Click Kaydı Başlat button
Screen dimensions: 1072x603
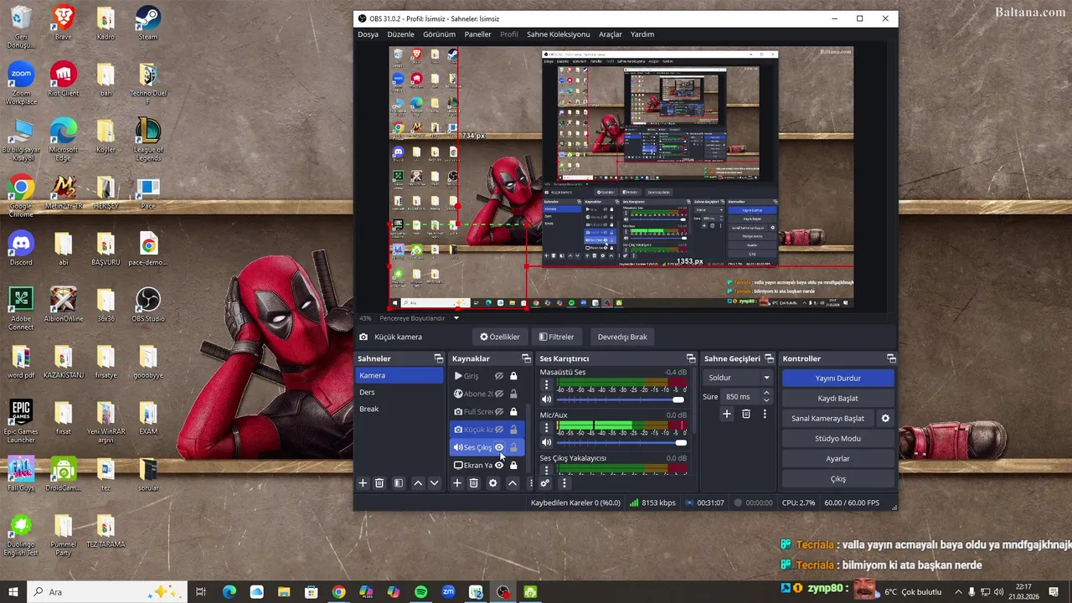(x=837, y=398)
